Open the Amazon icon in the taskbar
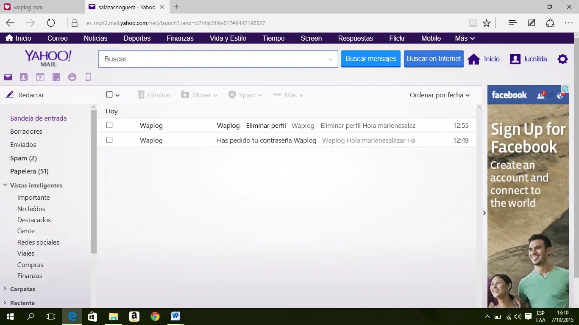The width and height of the screenshot is (579, 325). point(134,316)
